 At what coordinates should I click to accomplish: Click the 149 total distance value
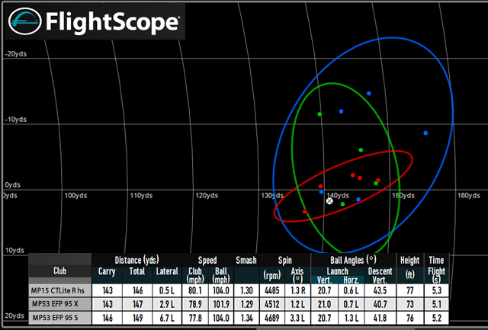pos(137,318)
